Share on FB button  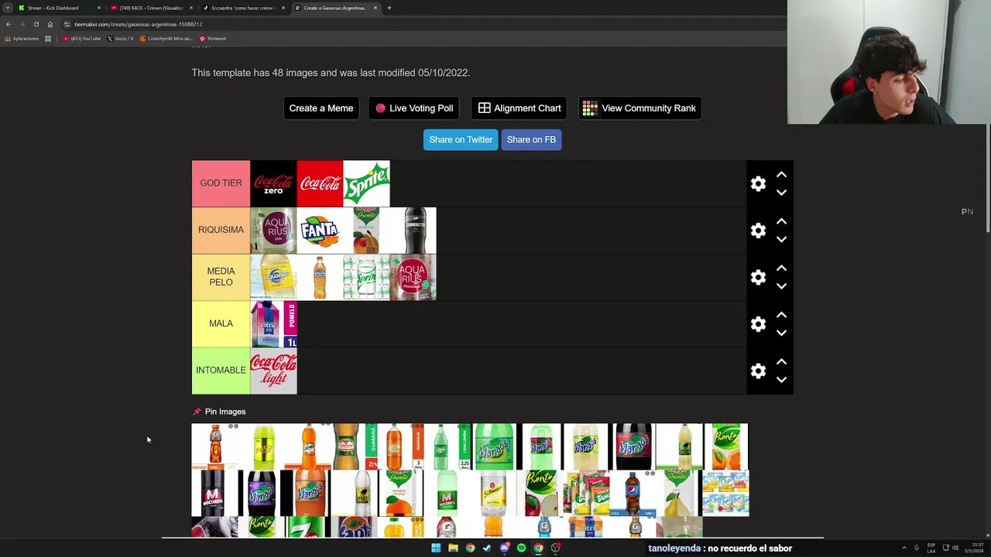[x=531, y=140]
